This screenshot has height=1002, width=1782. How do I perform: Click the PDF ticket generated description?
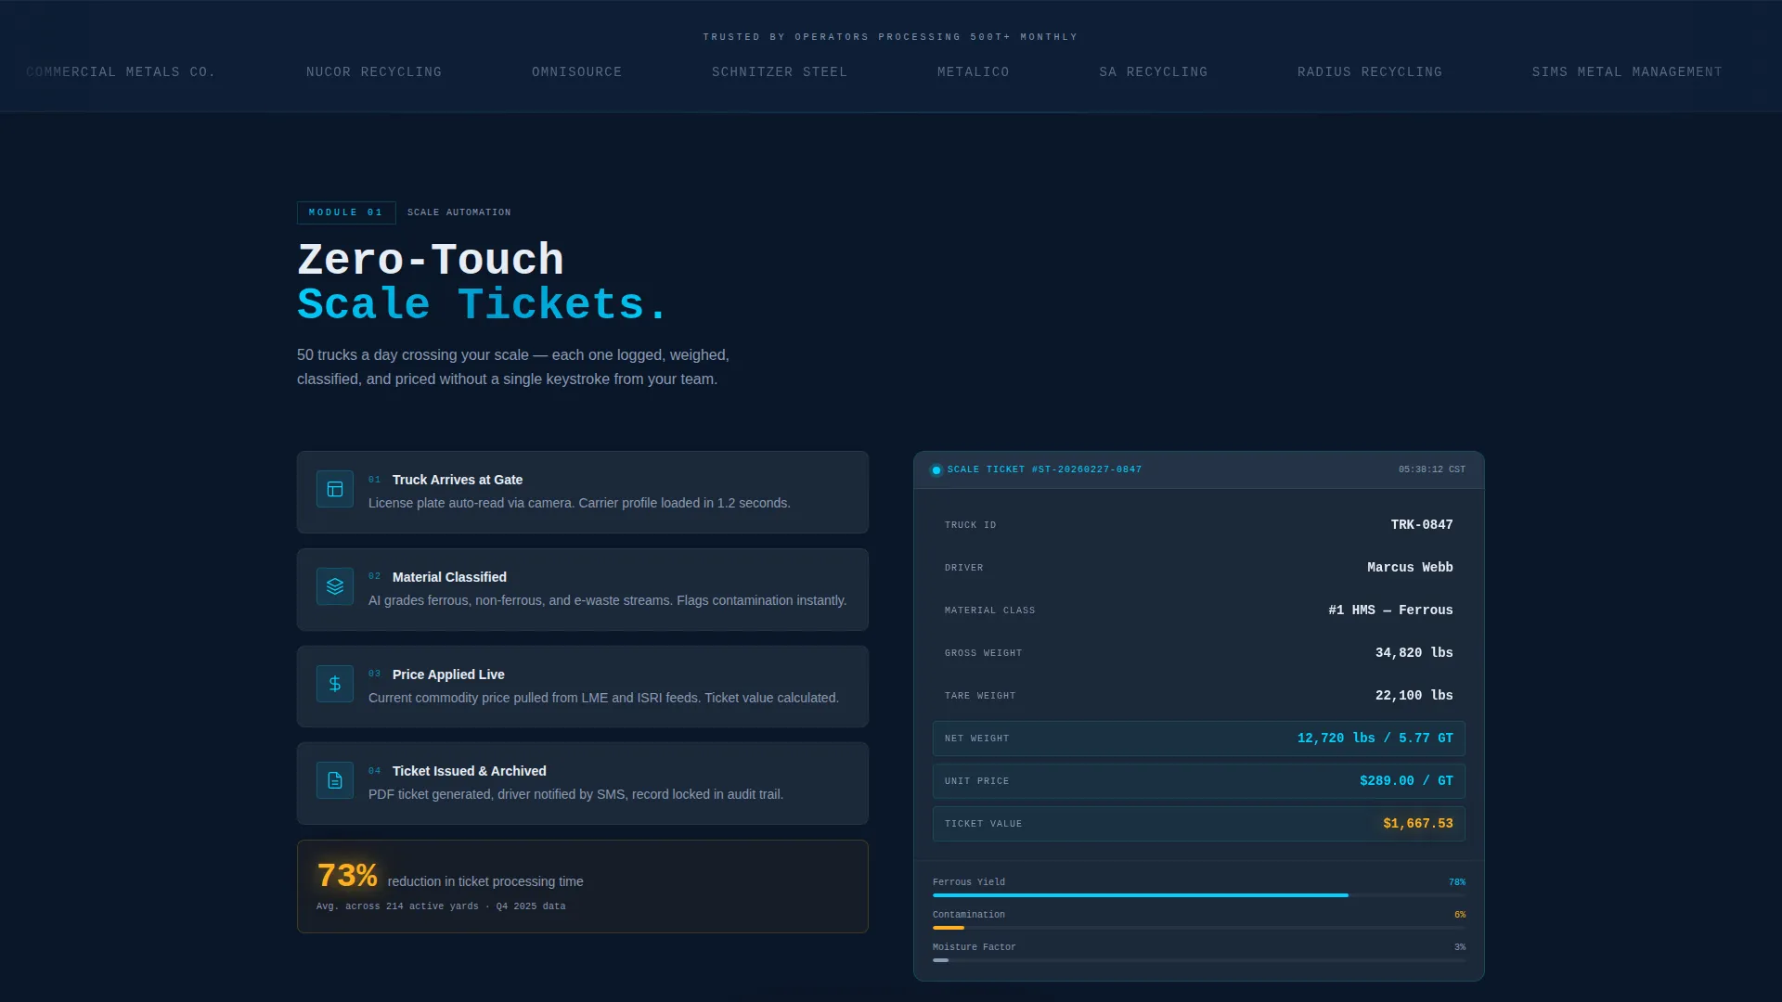pyautogui.click(x=575, y=794)
